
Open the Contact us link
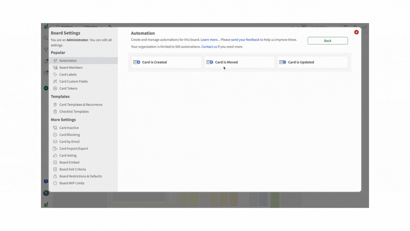(x=209, y=47)
